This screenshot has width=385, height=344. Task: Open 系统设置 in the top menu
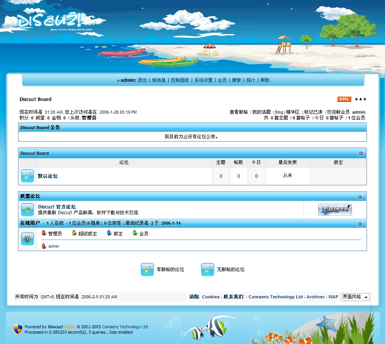point(204,80)
